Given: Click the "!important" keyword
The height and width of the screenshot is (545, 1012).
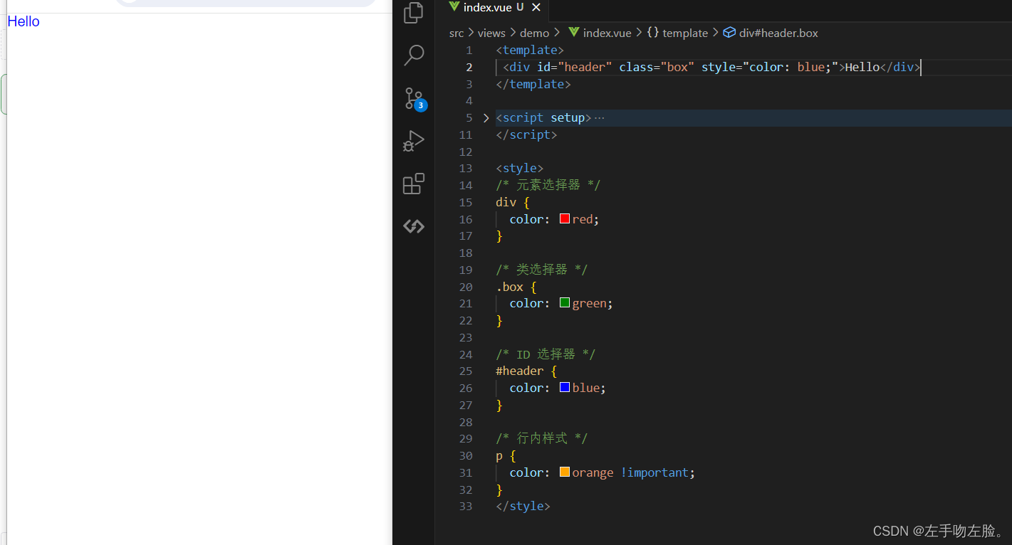Looking at the screenshot, I should (654, 472).
